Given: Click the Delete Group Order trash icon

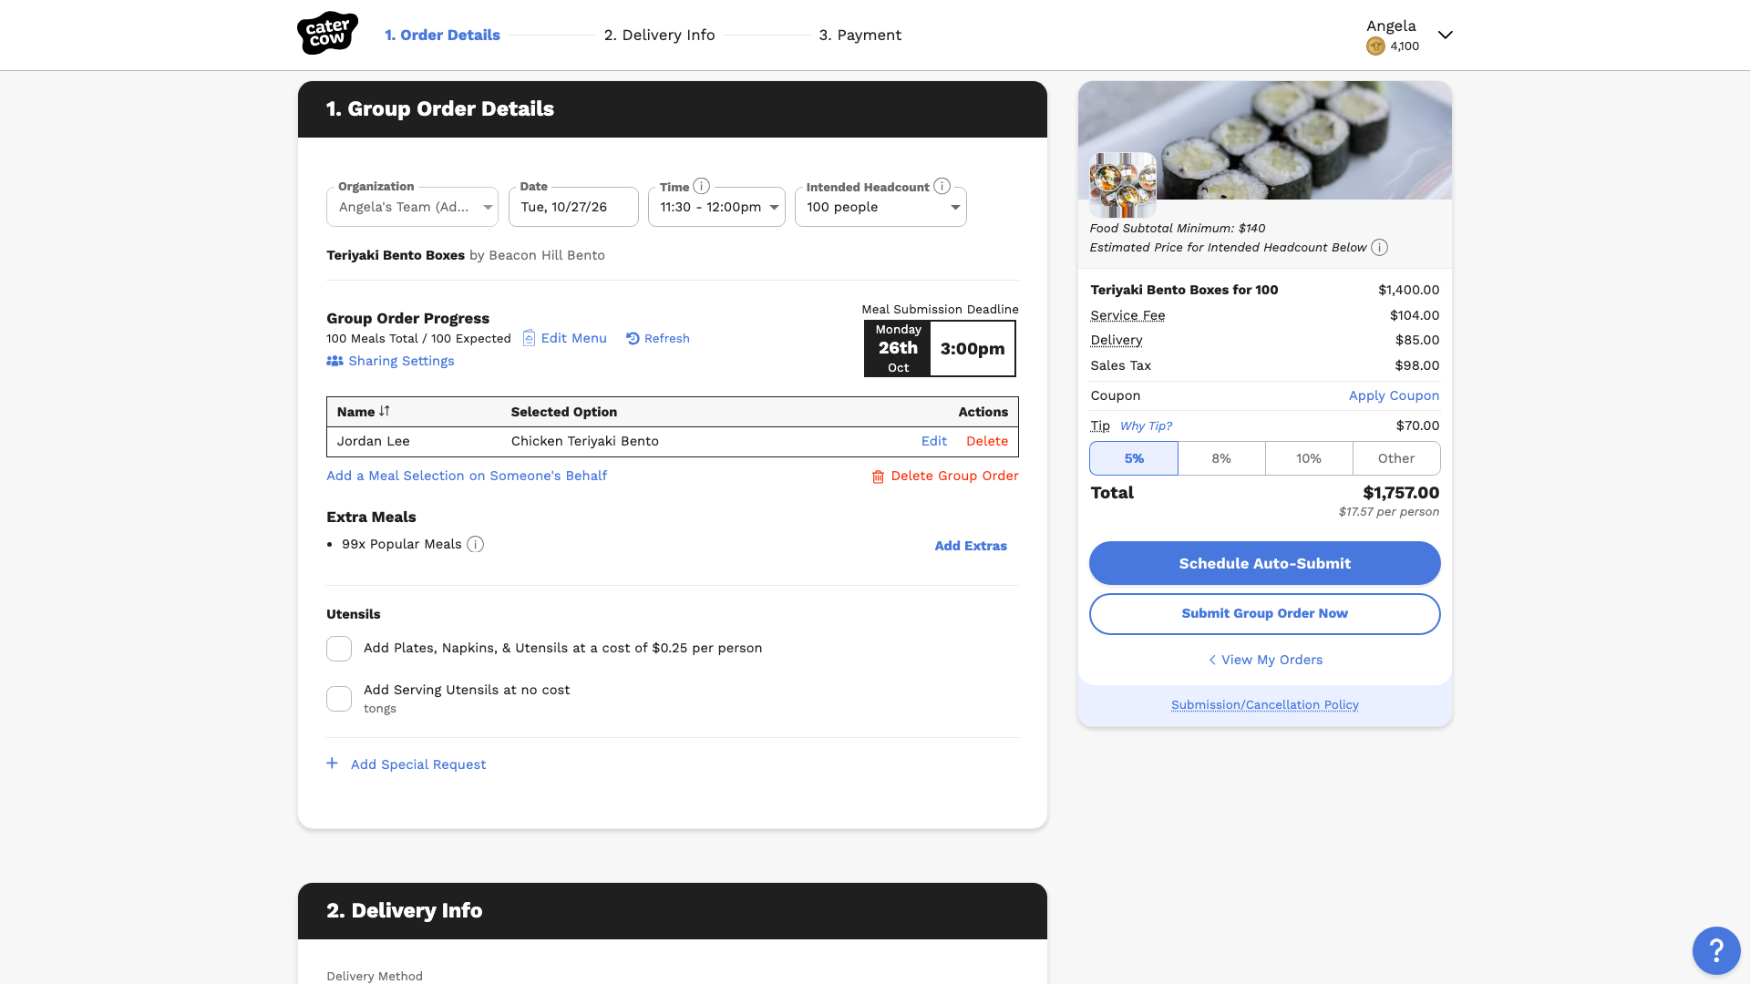Looking at the screenshot, I should (x=878, y=477).
